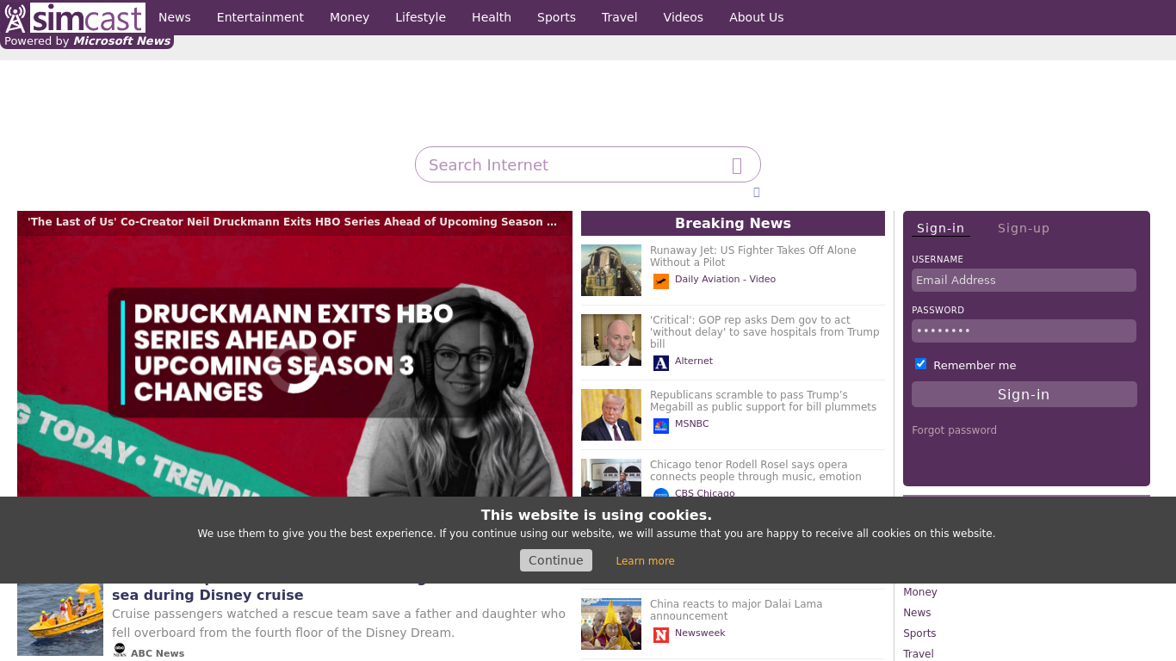
Task: Click the Alternet source label
Action: coord(694,361)
